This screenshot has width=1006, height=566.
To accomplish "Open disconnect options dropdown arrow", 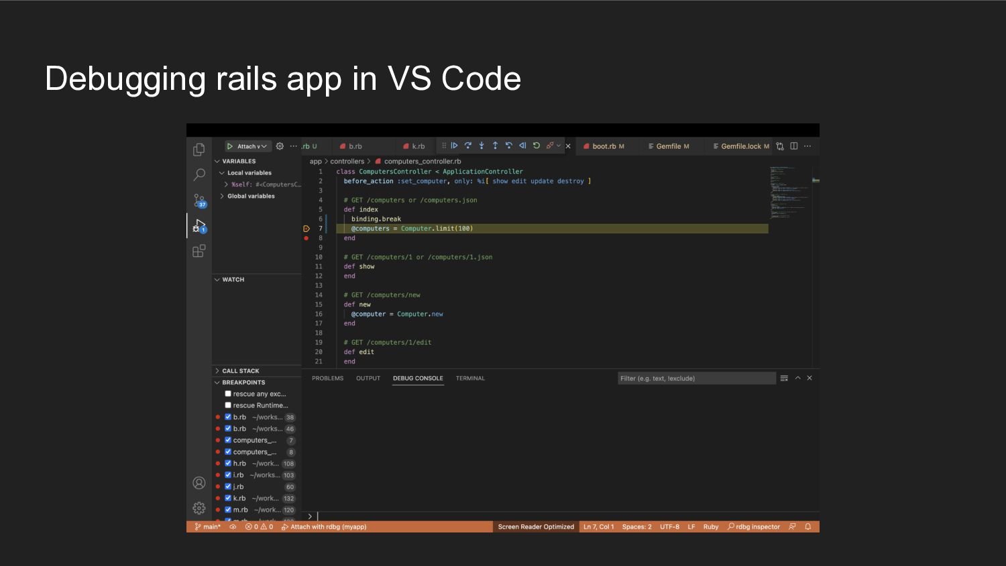I will point(559,146).
